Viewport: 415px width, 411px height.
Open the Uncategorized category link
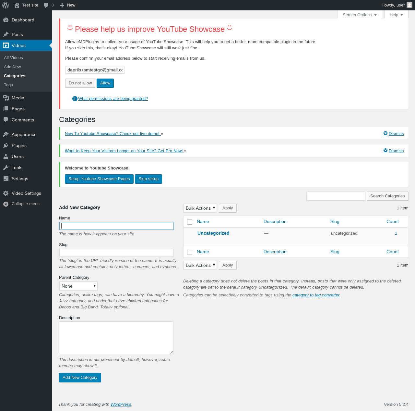213,233
